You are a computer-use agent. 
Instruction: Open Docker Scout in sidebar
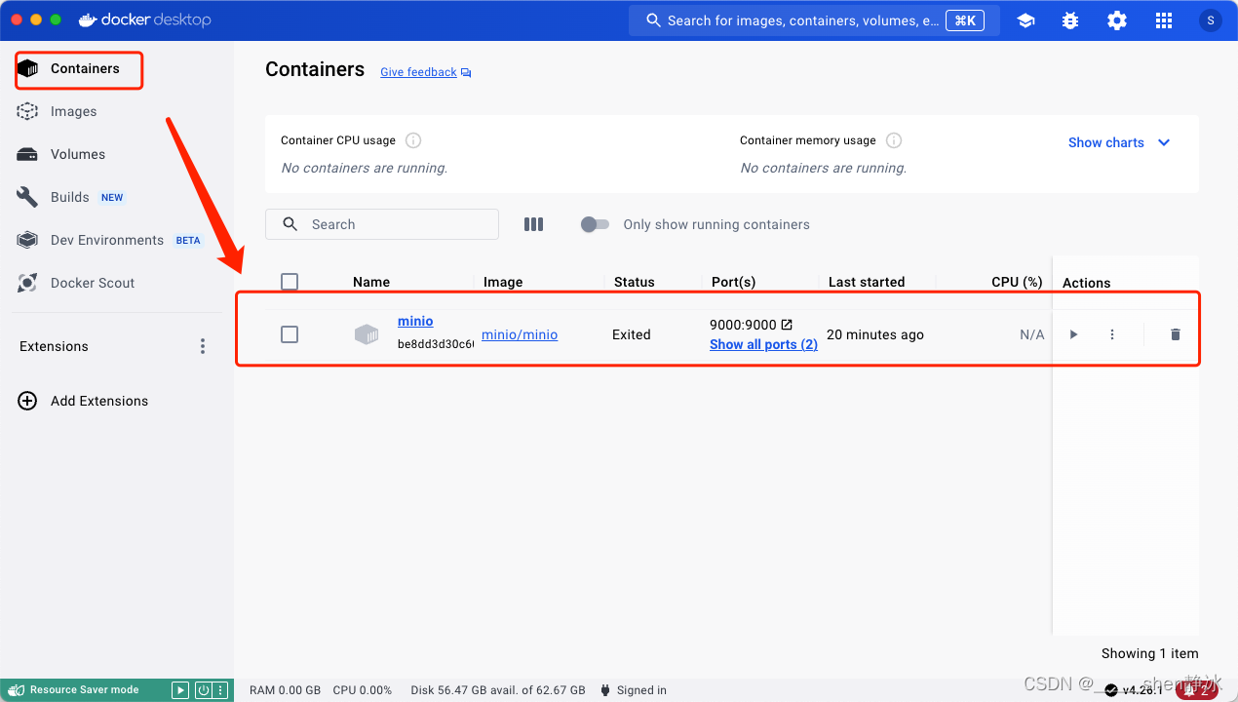93,283
